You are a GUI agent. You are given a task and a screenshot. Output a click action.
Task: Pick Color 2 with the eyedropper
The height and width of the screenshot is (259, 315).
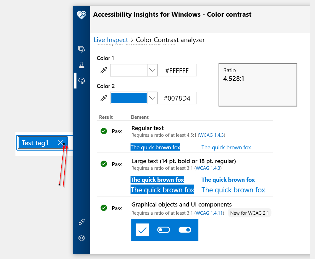click(104, 98)
